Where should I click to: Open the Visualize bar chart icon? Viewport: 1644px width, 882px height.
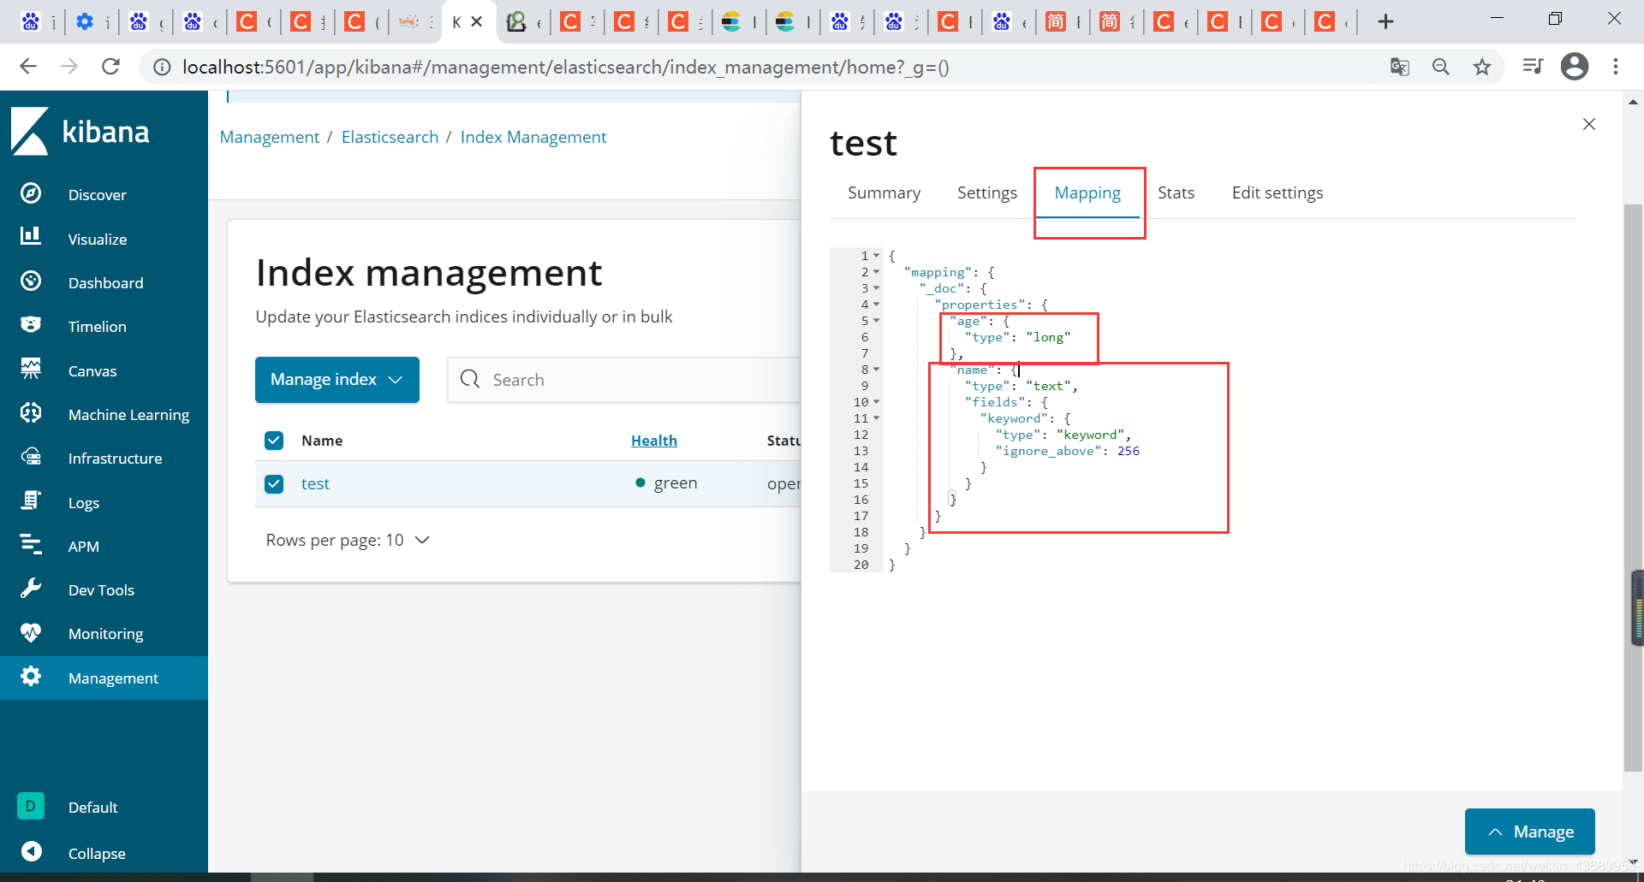pos(31,235)
